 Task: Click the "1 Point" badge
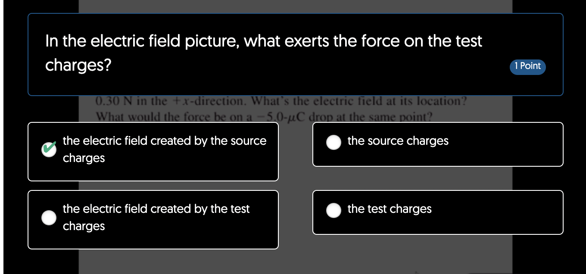(x=527, y=67)
